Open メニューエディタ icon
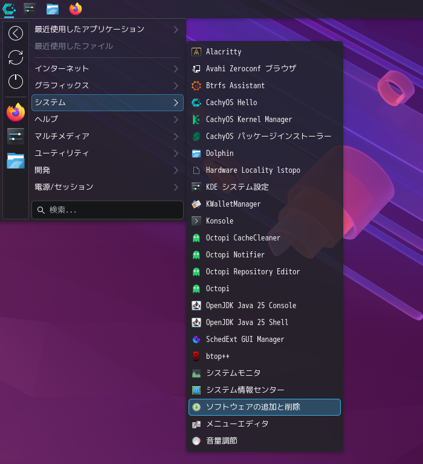The height and width of the screenshot is (464, 423). tap(196, 424)
